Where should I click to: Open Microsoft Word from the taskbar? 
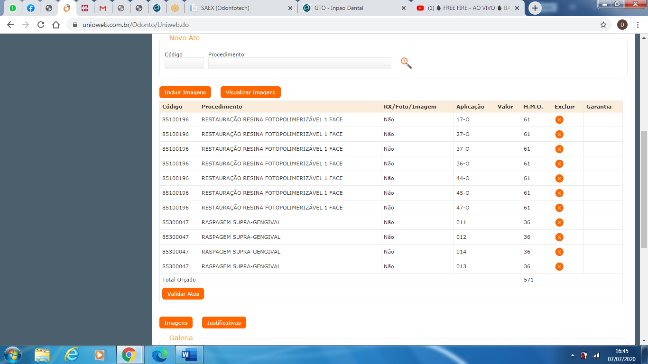pos(189,355)
